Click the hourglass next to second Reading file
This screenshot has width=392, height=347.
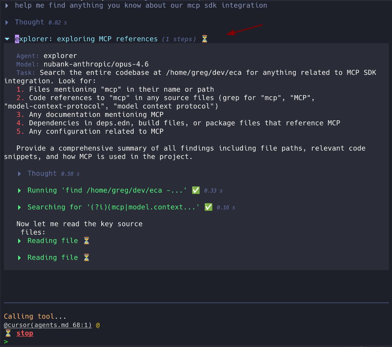(86, 258)
